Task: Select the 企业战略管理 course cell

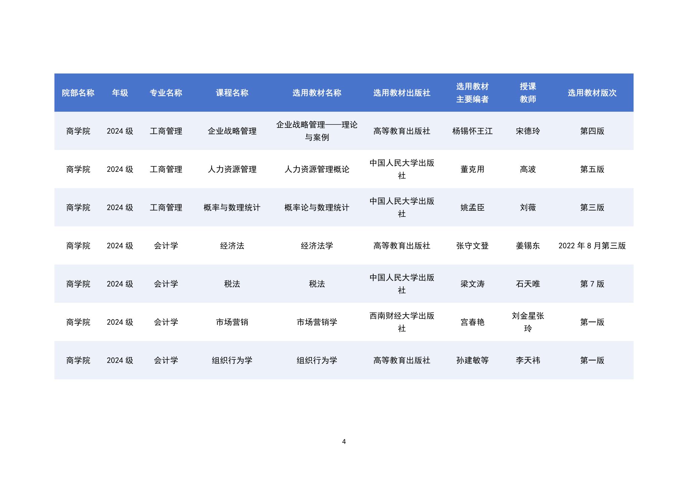Action: click(232, 131)
